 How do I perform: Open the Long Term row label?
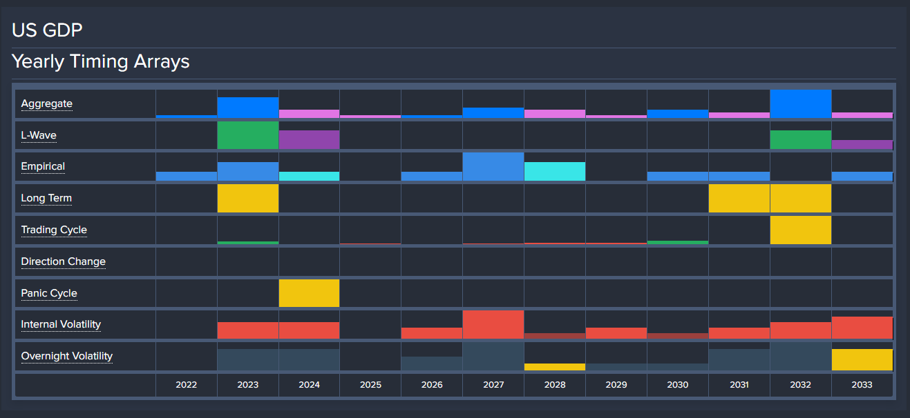tap(46, 198)
